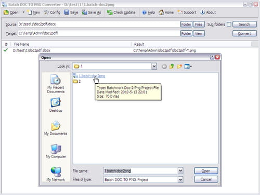Click the Open button in dialog
Viewport: 260px width, 195px height.
[x=206, y=171]
